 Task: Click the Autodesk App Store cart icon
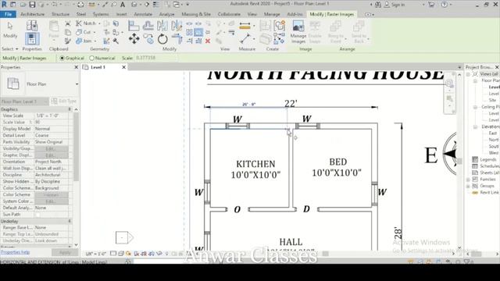[431, 5]
